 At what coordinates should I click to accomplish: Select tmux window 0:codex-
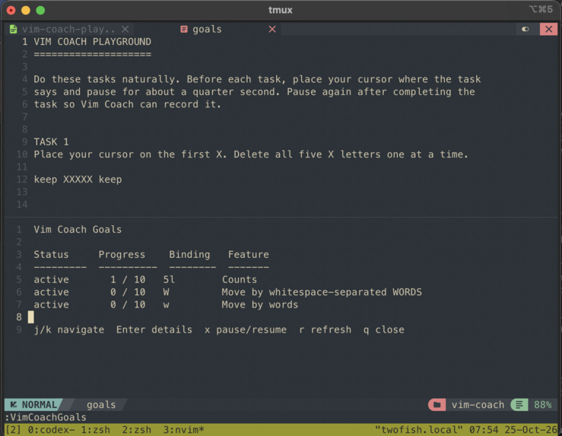[51, 430]
